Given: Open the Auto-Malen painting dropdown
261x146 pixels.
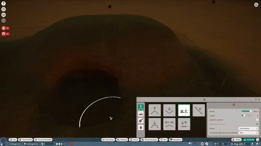Looking at the screenshot, I should click(248, 129).
